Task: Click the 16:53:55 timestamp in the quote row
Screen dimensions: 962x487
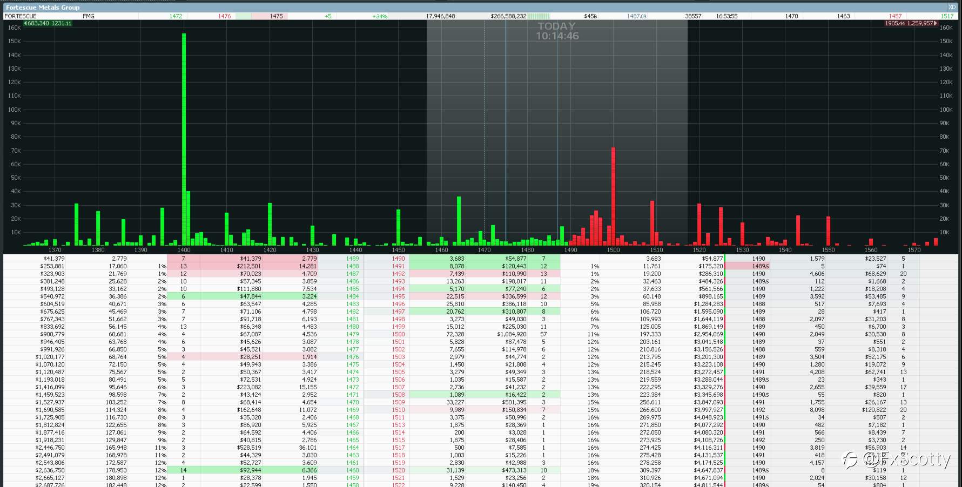Action: coord(726,16)
